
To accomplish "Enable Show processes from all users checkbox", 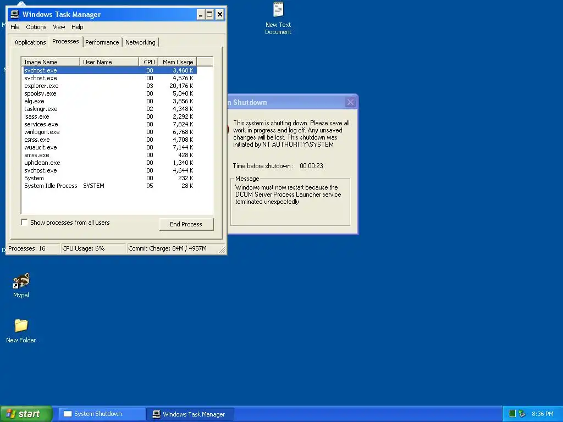I will [24, 223].
